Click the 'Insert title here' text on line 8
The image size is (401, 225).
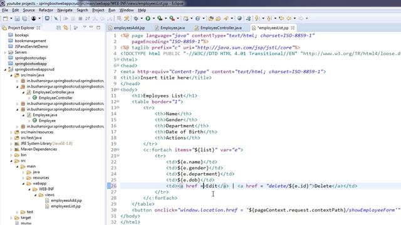(x=165, y=77)
